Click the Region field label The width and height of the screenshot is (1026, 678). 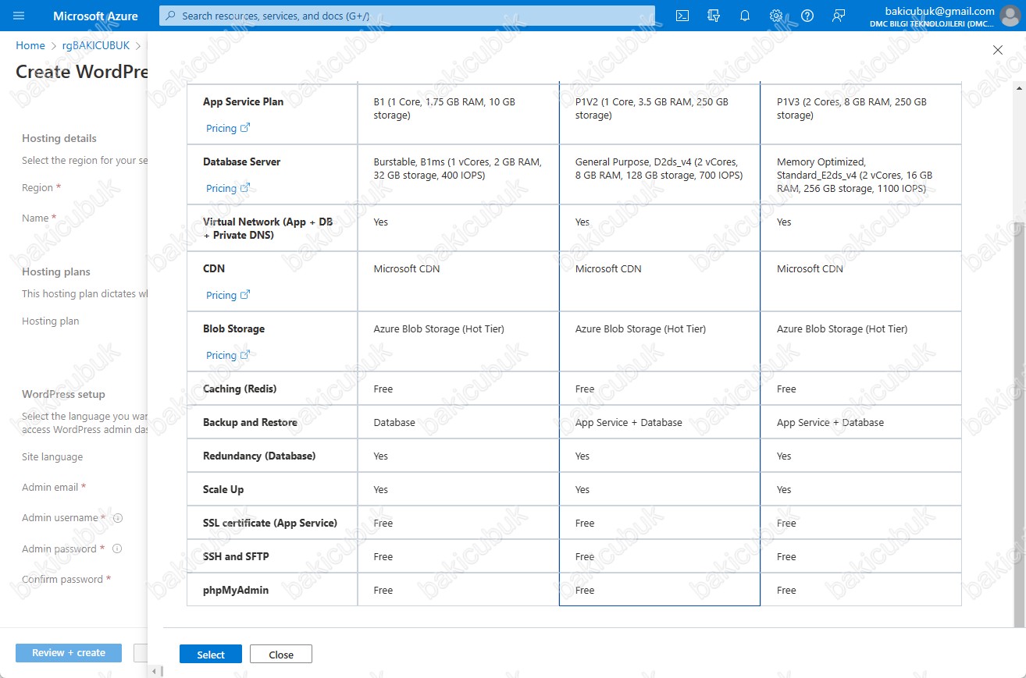(37, 188)
